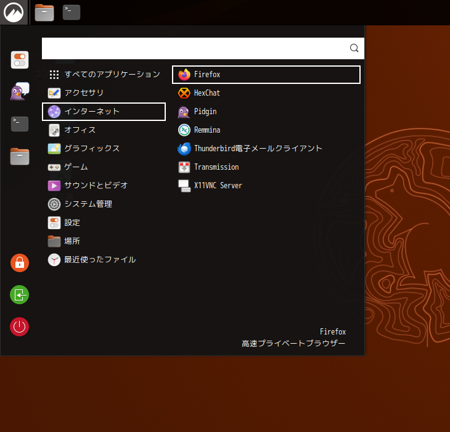The image size is (450, 432).
Task: Launch the Pidgin chat icon in the sidebar
Action: 20,91
